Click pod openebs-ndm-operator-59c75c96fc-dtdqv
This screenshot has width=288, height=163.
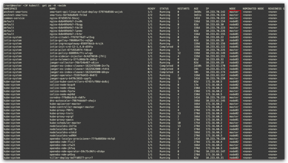[77, 151]
